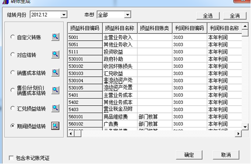
Task: Expand the 类型 全部 dropdown
Action: click(128, 15)
